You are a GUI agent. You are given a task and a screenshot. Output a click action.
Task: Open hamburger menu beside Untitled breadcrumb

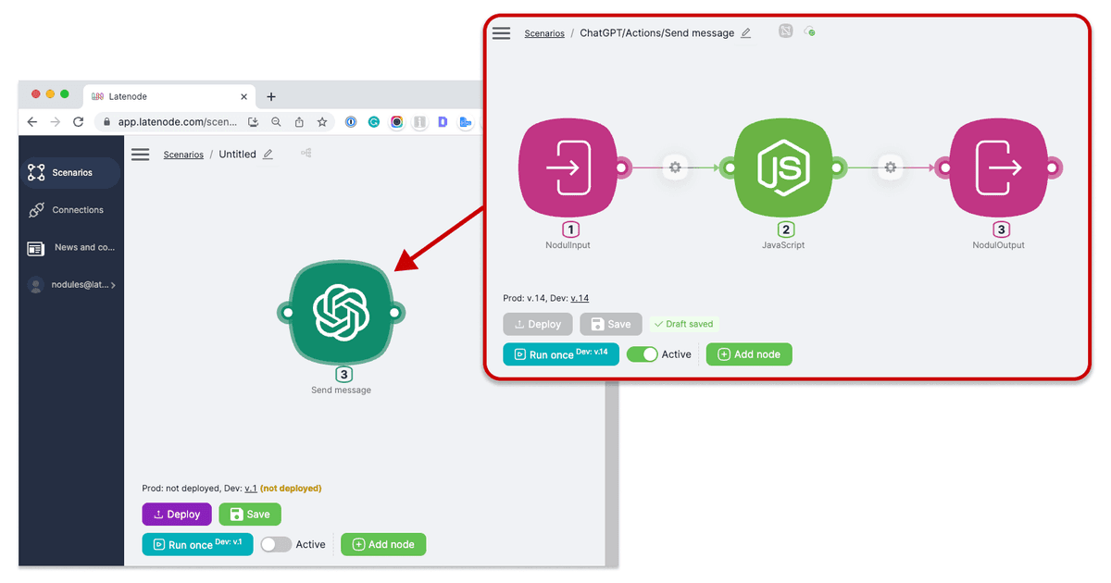click(x=140, y=155)
